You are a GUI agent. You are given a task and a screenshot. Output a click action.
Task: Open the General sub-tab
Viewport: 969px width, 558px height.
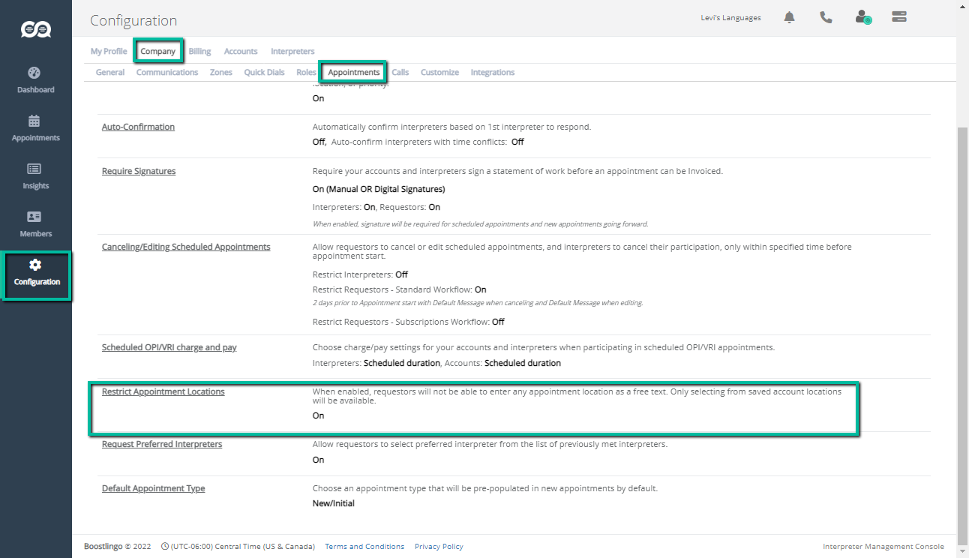(110, 72)
